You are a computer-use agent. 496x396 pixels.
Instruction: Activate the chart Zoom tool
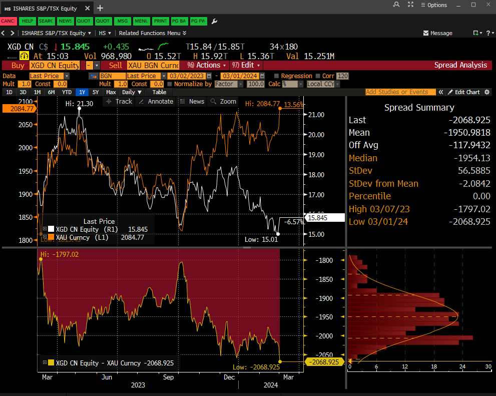[223, 102]
